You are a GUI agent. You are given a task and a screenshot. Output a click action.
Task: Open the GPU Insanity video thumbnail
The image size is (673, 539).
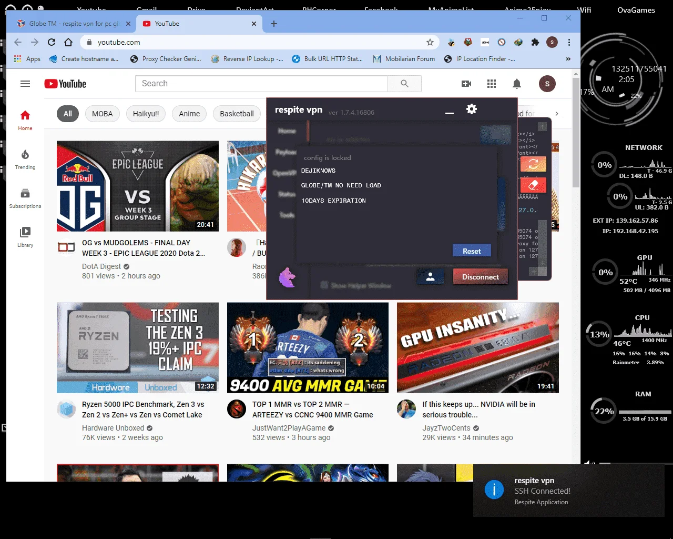tap(478, 347)
